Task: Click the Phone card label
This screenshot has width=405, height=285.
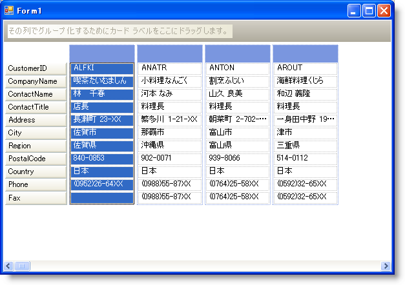Action: click(36, 184)
